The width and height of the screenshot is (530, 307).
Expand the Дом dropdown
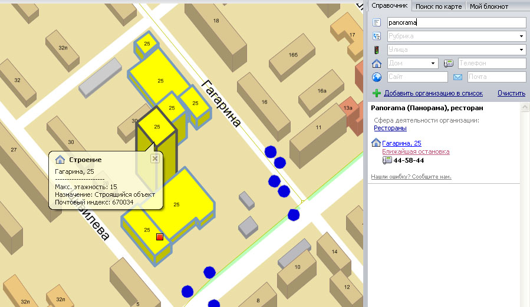[433, 63]
